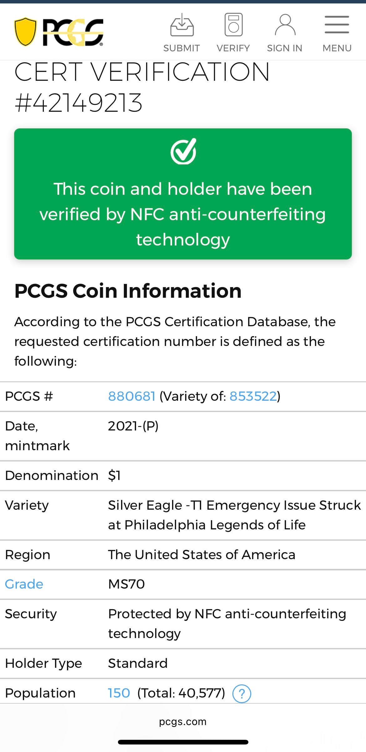The width and height of the screenshot is (366, 752).
Task: Select the MS70 grade value text
Action: [126, 584]
